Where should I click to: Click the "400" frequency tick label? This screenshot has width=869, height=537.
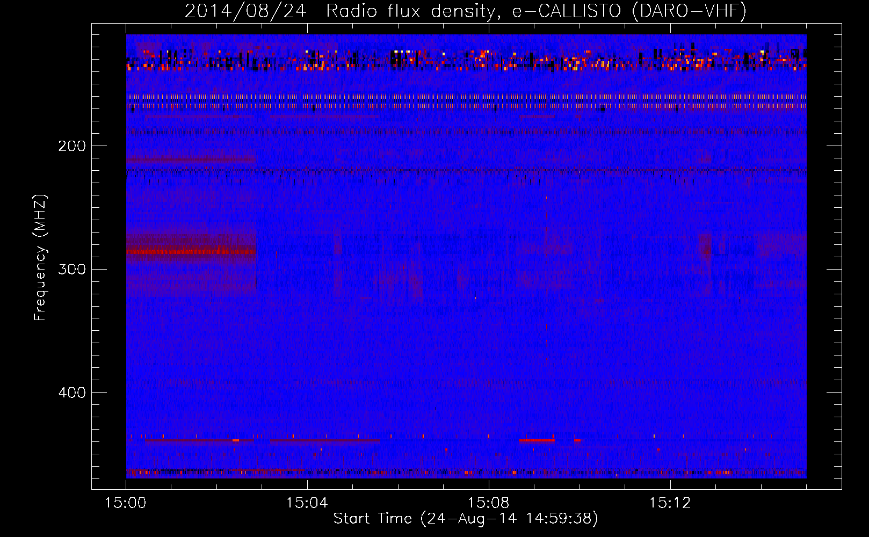[72, 393]
